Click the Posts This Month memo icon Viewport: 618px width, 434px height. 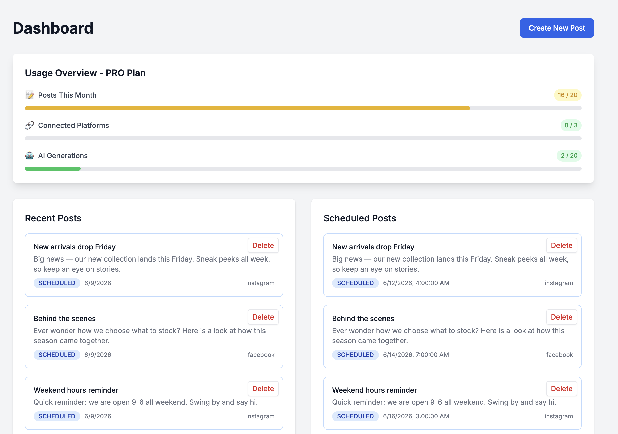point(30,95)
